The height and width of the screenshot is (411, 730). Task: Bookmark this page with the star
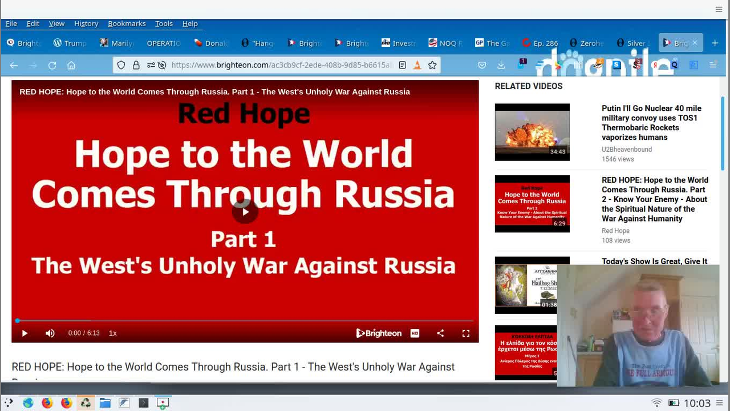pyautogui.click(x=432, y=66)
